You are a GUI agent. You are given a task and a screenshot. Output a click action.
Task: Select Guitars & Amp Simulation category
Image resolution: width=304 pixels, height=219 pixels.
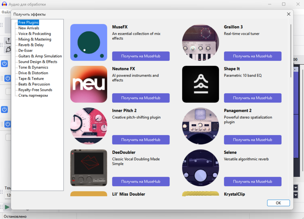[x=40, y=56]
